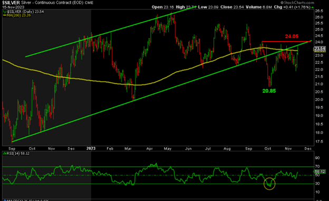329x201 pixels.
Task: Click the "70" level on RSI axis
Action: point(317,167)
